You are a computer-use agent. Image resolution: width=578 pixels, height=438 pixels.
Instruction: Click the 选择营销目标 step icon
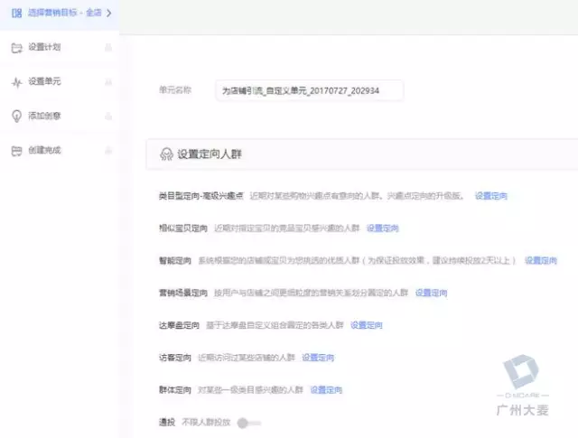pos(16,14)
